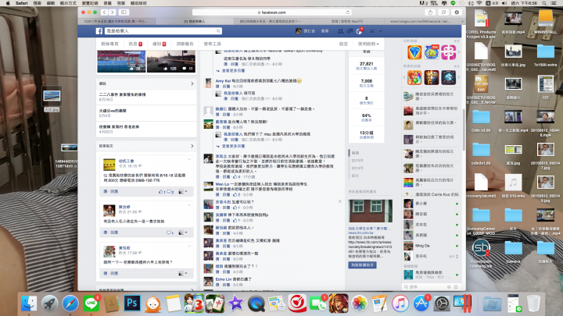Select 2014年 in timeline navigator
Viewport: 563px width, 316px height.
(x=357, y=168)
